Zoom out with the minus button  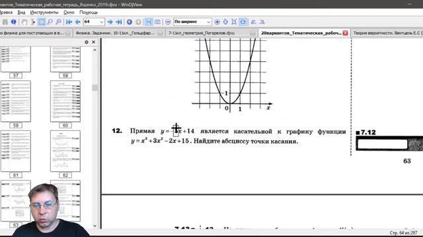tap(168, 22)
